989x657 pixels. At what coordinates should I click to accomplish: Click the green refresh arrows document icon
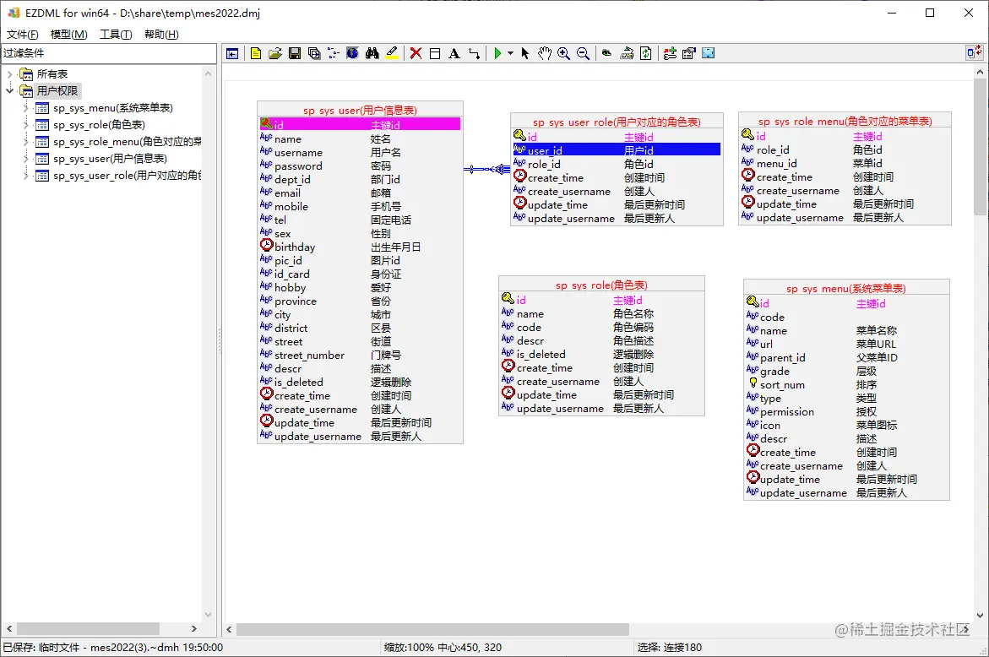tap(646, 53)
